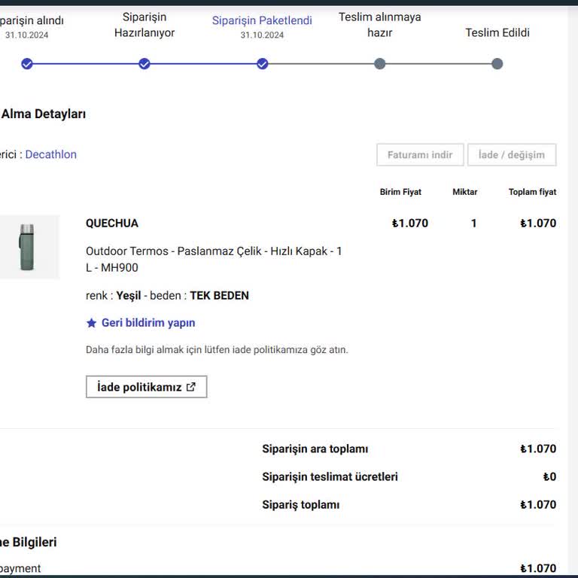
Task: Click the TEK BEDEN size text
Action: click(x=219, y=295)
